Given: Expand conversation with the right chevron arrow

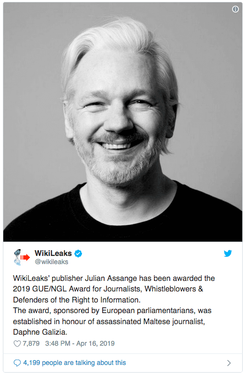Looking at the screenshot, I should coord(229,363).
